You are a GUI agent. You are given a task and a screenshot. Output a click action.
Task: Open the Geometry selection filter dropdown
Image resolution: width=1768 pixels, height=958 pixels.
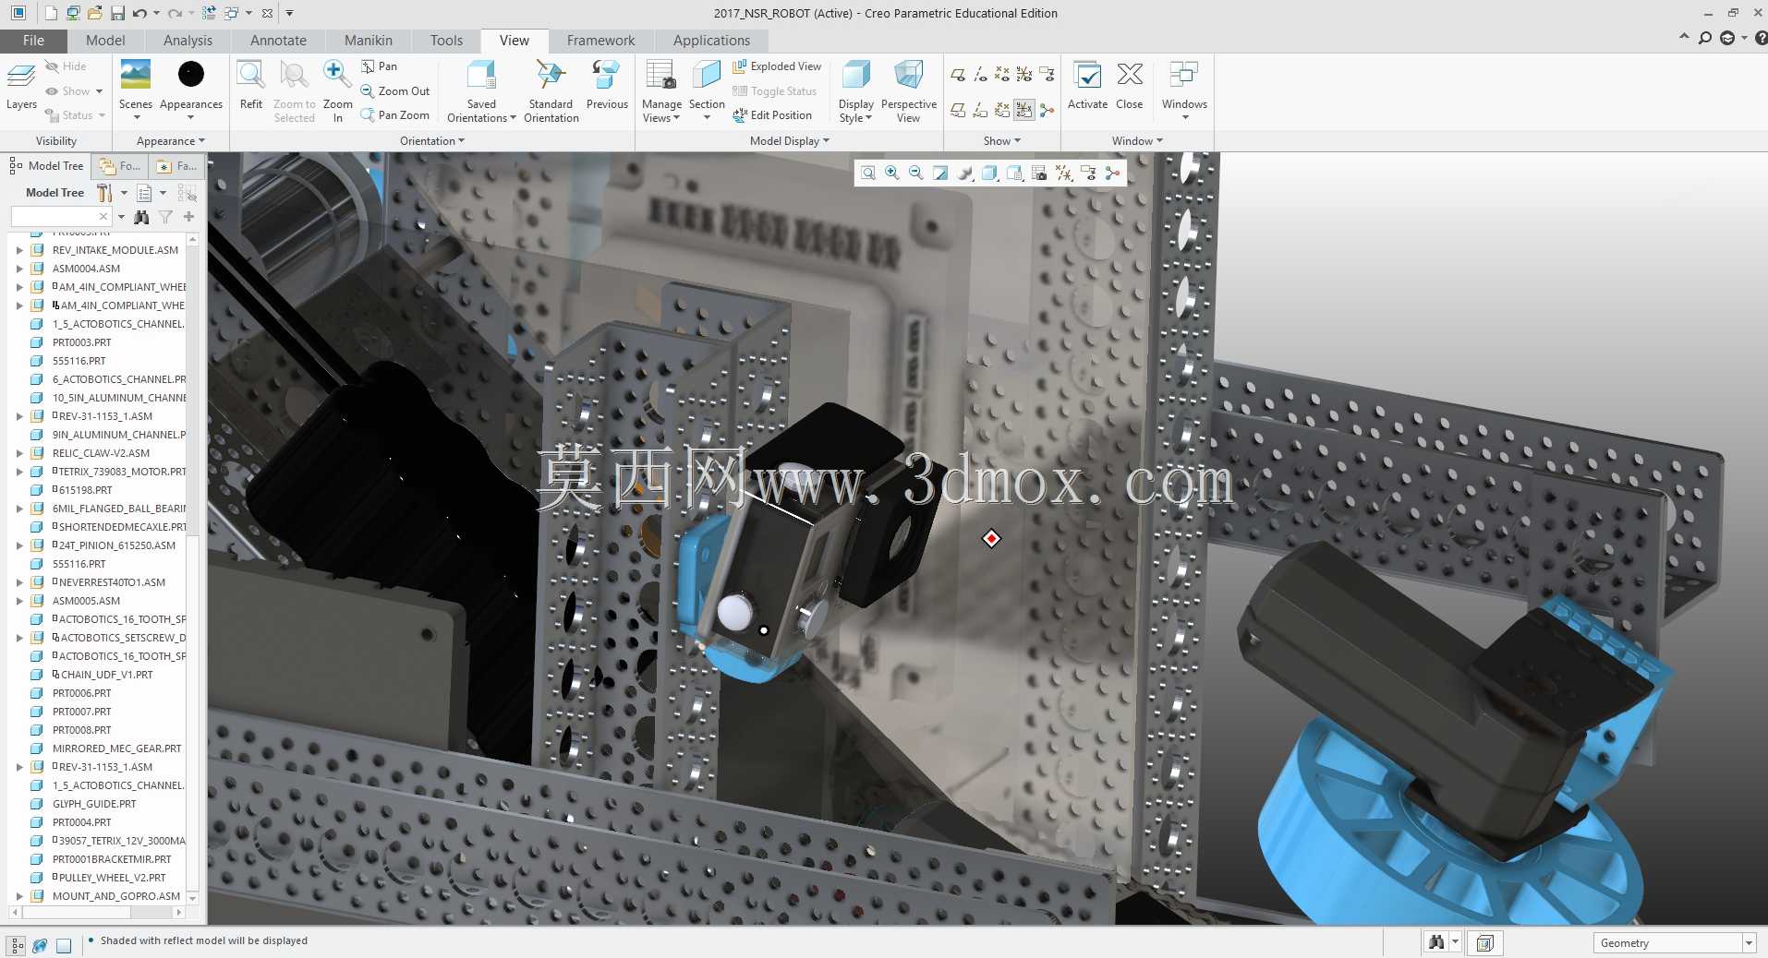[1748, 943]
